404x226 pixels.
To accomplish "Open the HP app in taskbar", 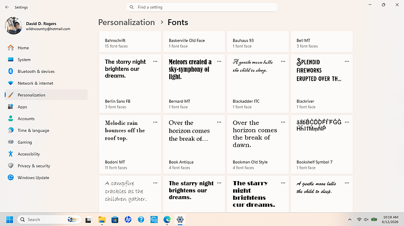I will (128, 220).
